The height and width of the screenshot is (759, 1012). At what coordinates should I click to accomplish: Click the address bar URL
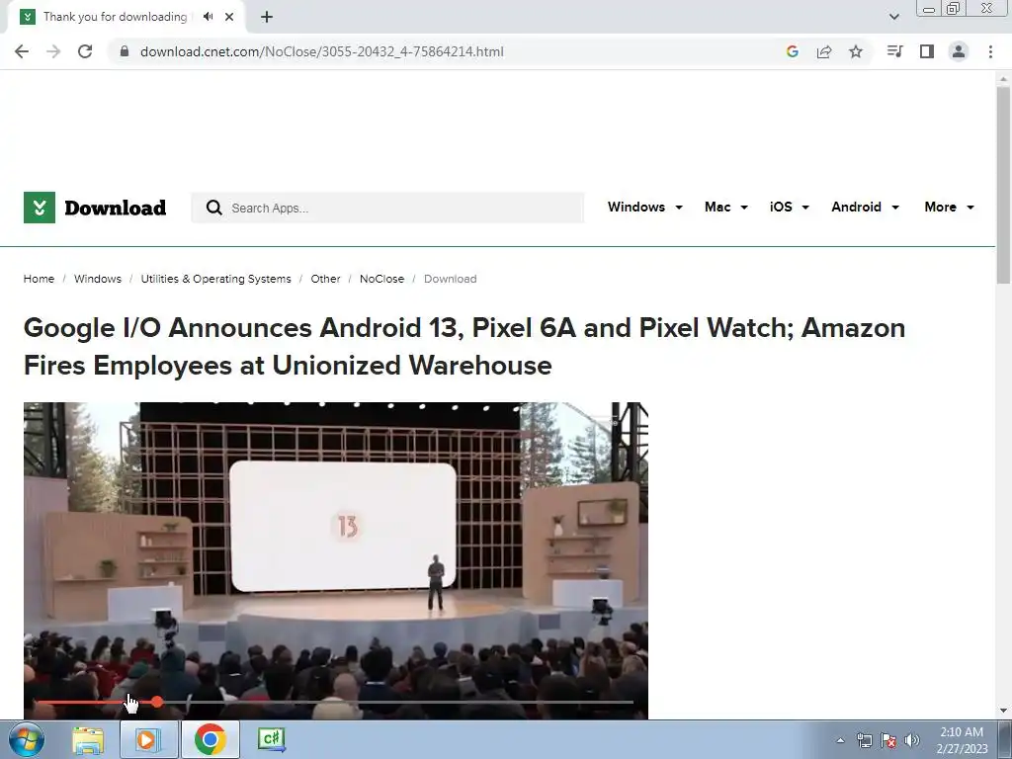pos(321,51)
